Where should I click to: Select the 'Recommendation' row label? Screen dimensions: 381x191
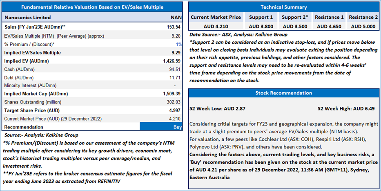pyautogui.click(x=24, y=127)
